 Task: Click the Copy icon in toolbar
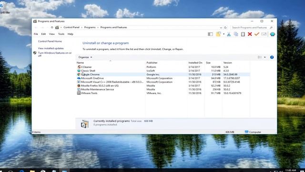(236, 34)
